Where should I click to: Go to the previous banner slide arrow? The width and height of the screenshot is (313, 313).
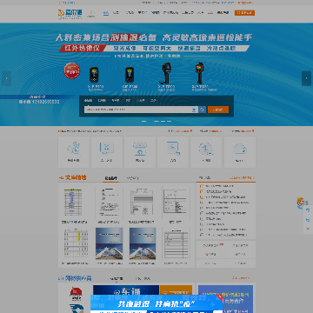click(x=6, y=78)
